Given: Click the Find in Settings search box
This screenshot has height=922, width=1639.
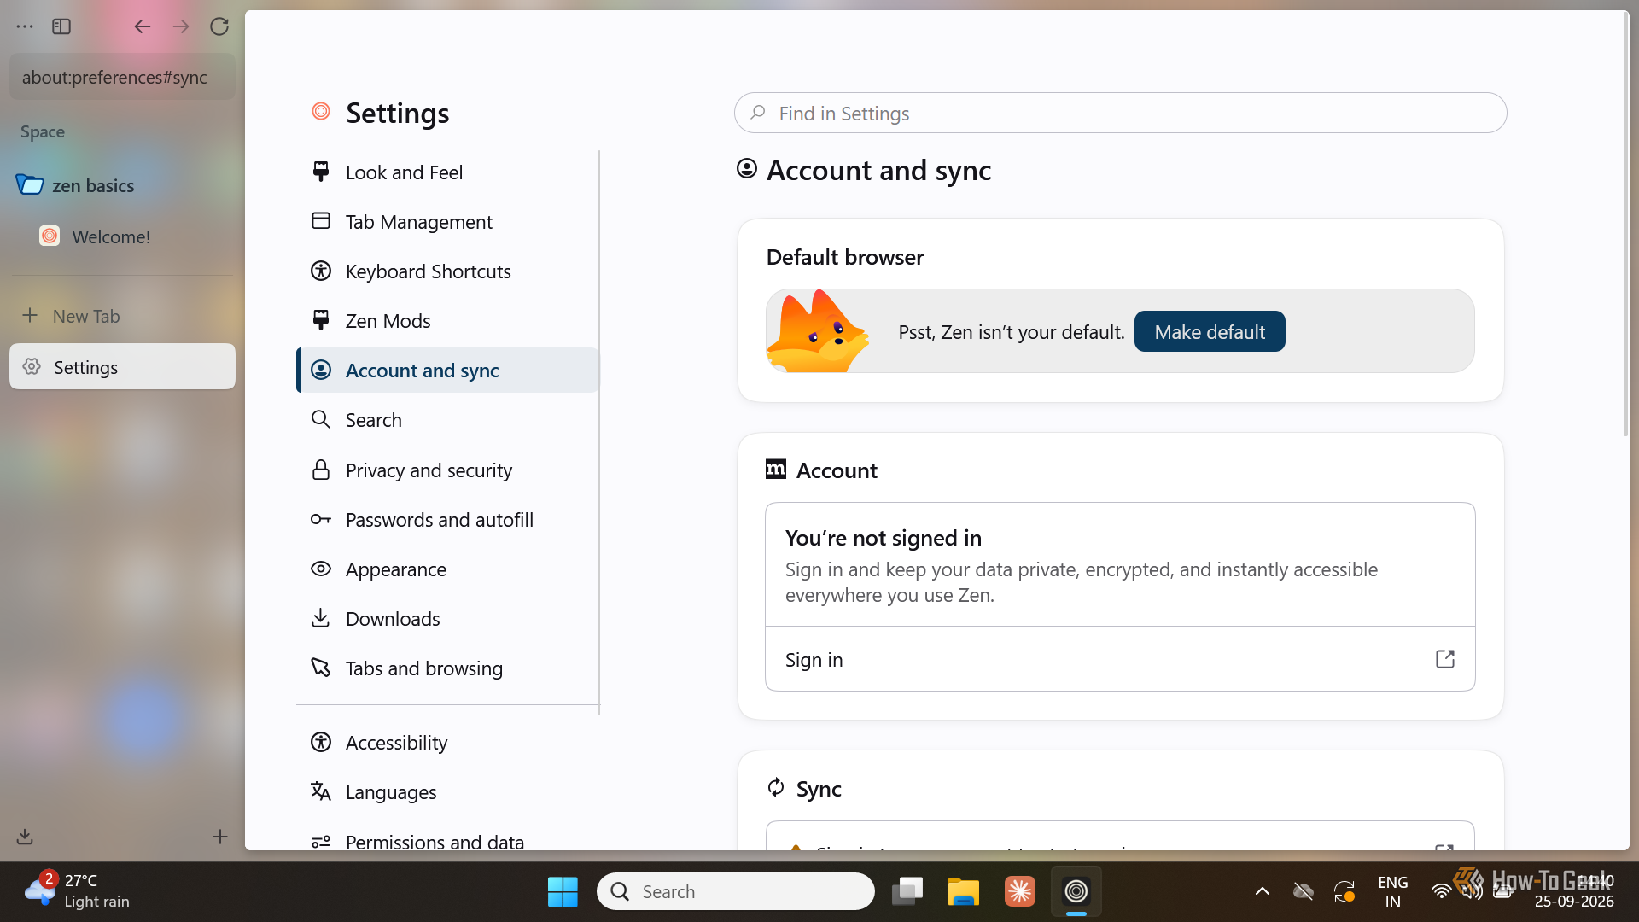Looking at the screenshot, I should [1120, 113].
